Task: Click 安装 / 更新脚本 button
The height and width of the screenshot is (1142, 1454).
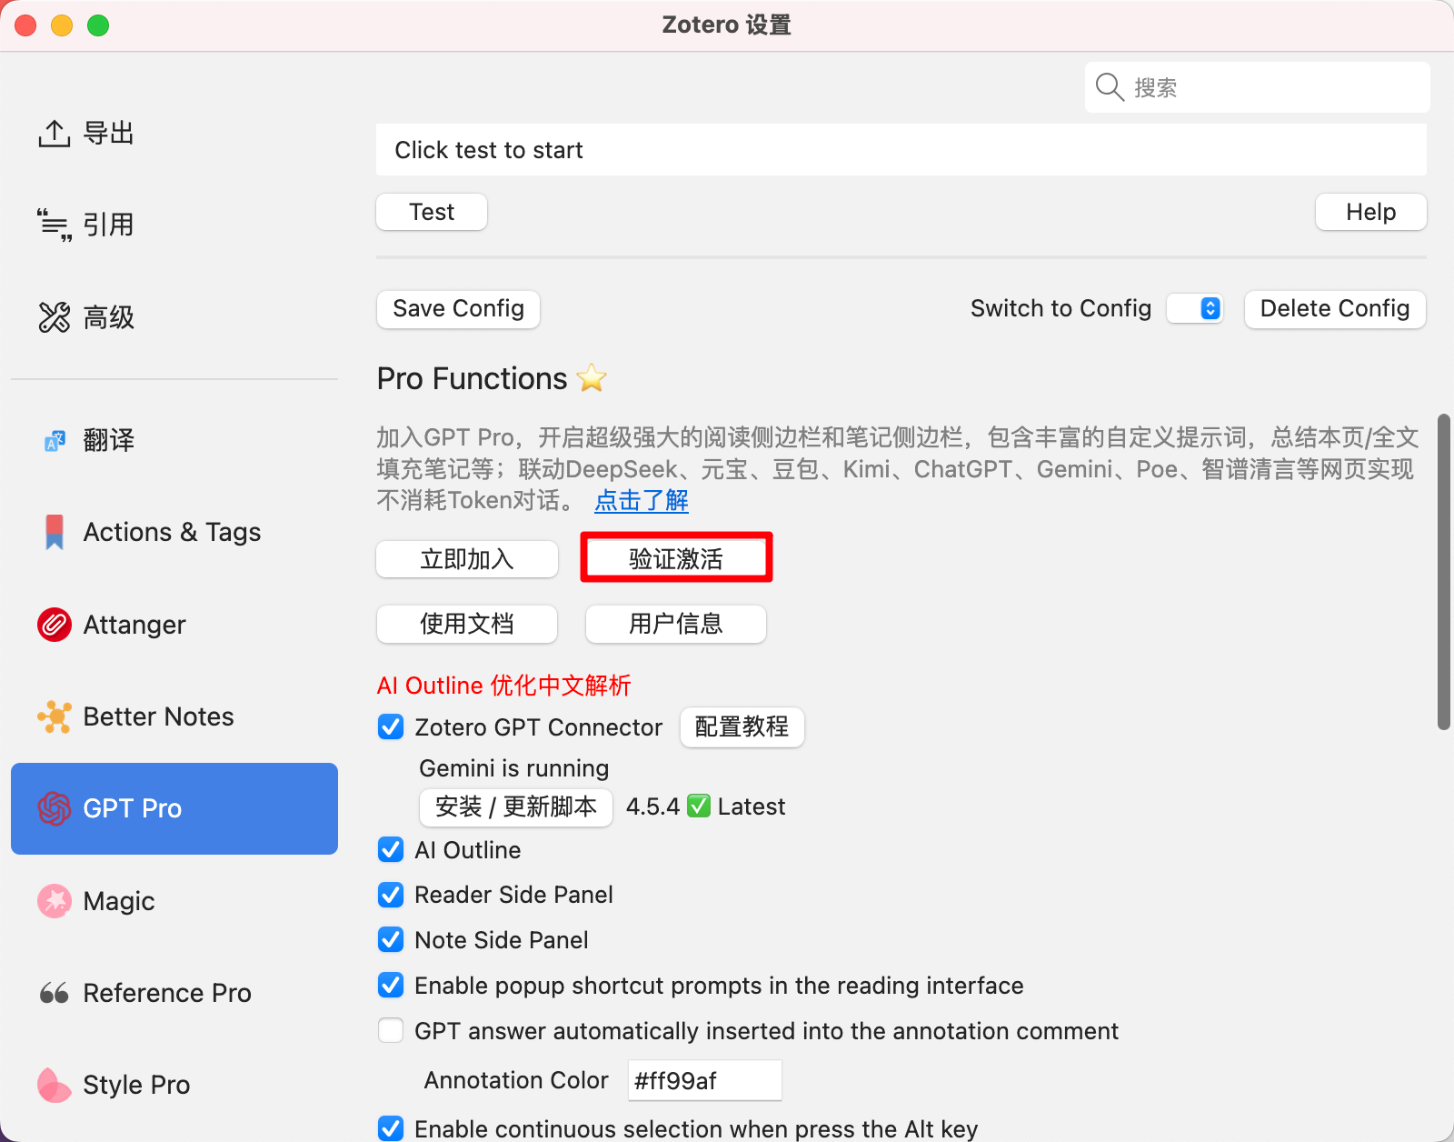Action: (516, 806)
